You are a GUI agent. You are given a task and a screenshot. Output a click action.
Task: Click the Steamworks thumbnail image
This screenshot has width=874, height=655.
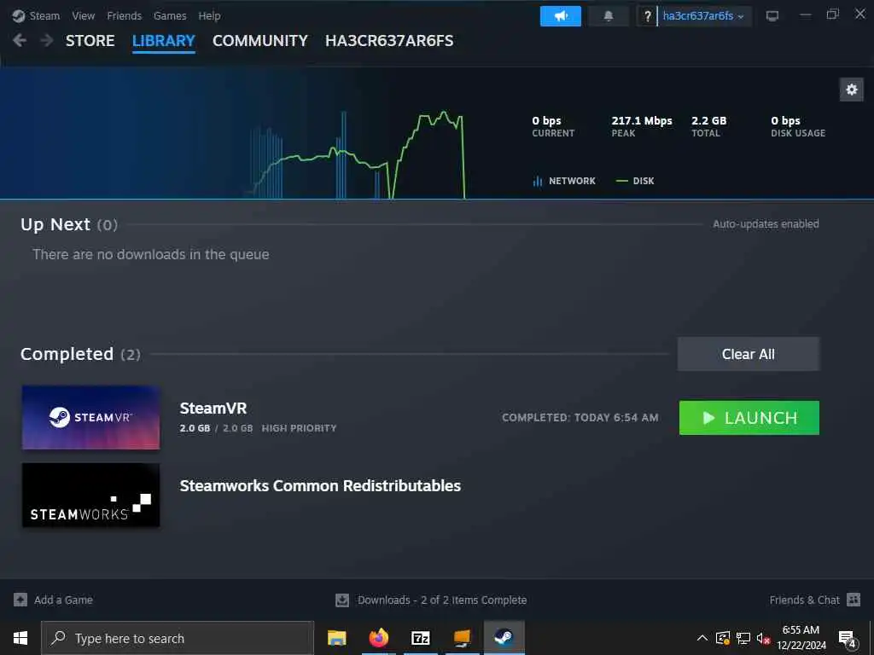pyautogui.click(x=90, y=496)
